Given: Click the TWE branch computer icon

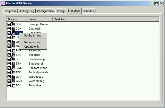Looking at the screenshot, I should (x=13, y=72).
